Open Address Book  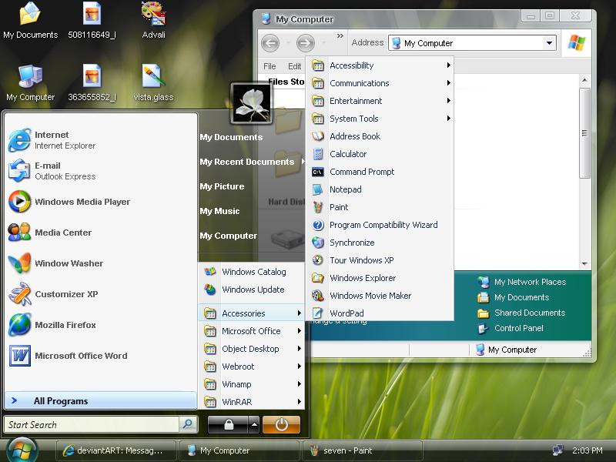(x=380, y=136)
